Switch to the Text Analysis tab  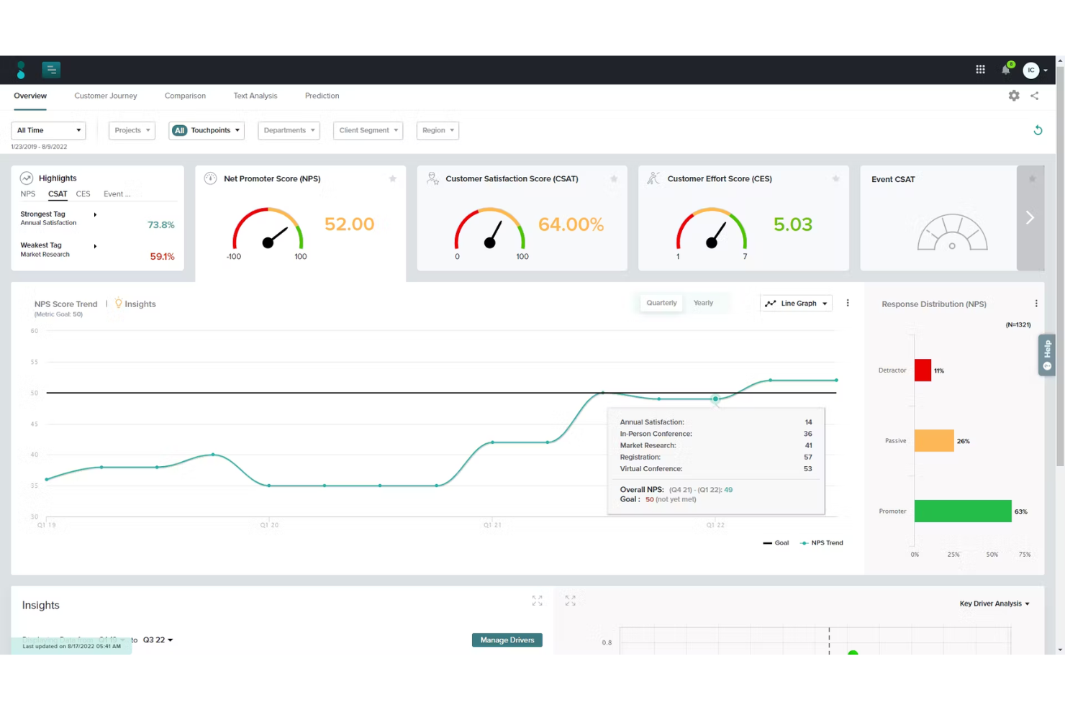pos(255,96)
